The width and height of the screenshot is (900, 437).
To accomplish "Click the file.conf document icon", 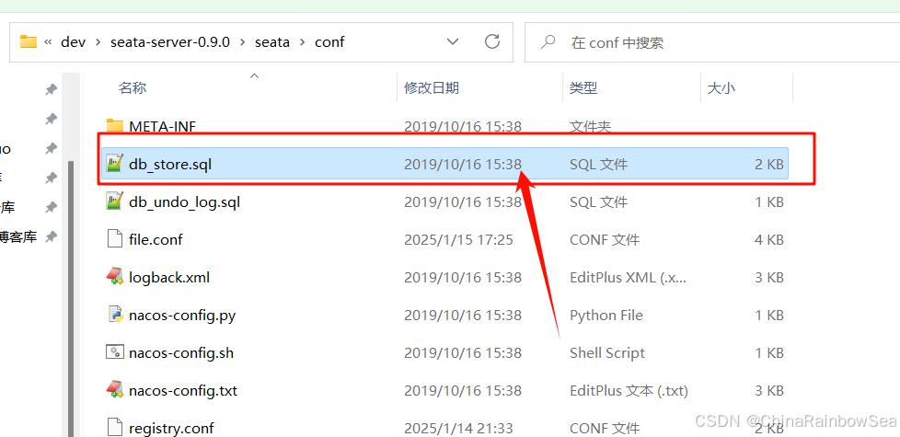I will click(x=115, y=239).
